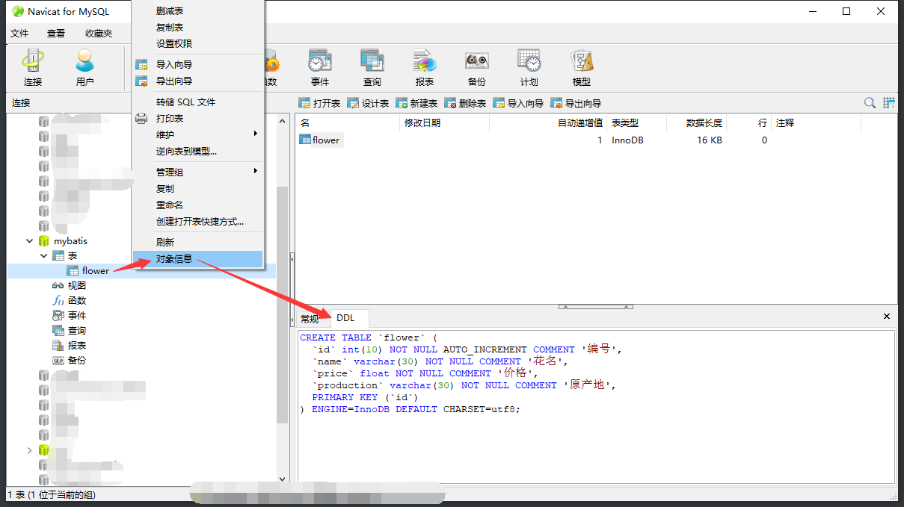Click inside the CREATE TABLE DDL text area
The width and height of the screenshot is (904, 507).
click(595, 405)
